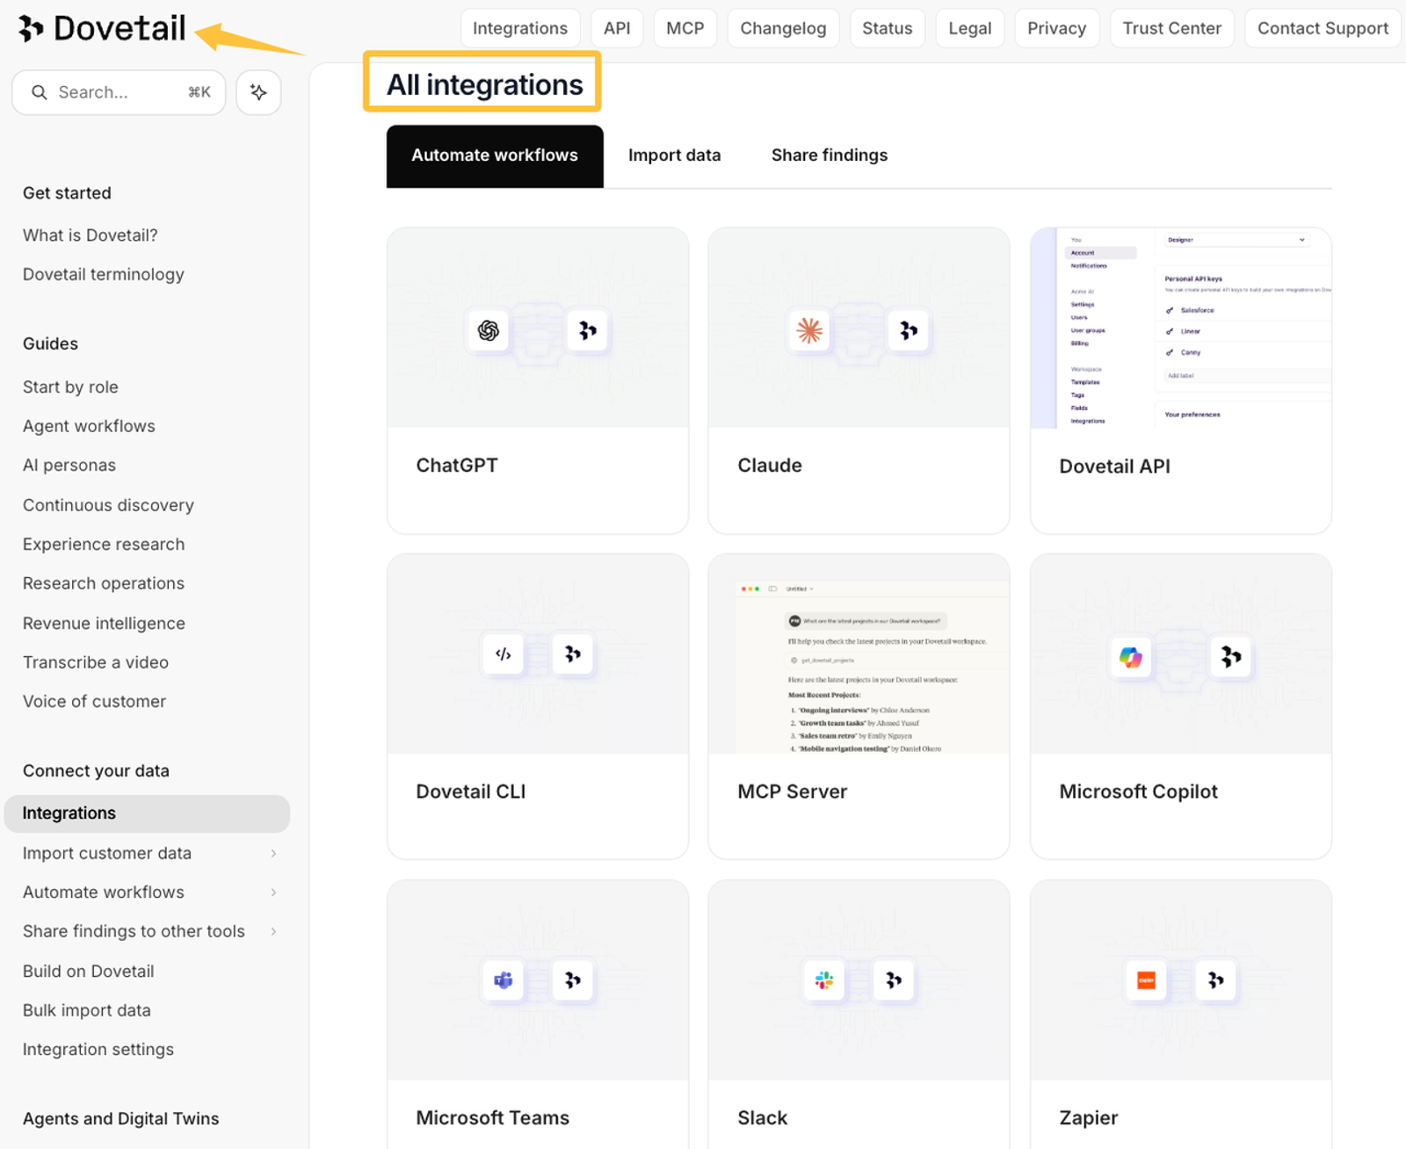The width and height of the screenshot is (1406, 1149).
Task: Click the Dovetail icon on the Zapier card
Action: (x=1216, y=980)
